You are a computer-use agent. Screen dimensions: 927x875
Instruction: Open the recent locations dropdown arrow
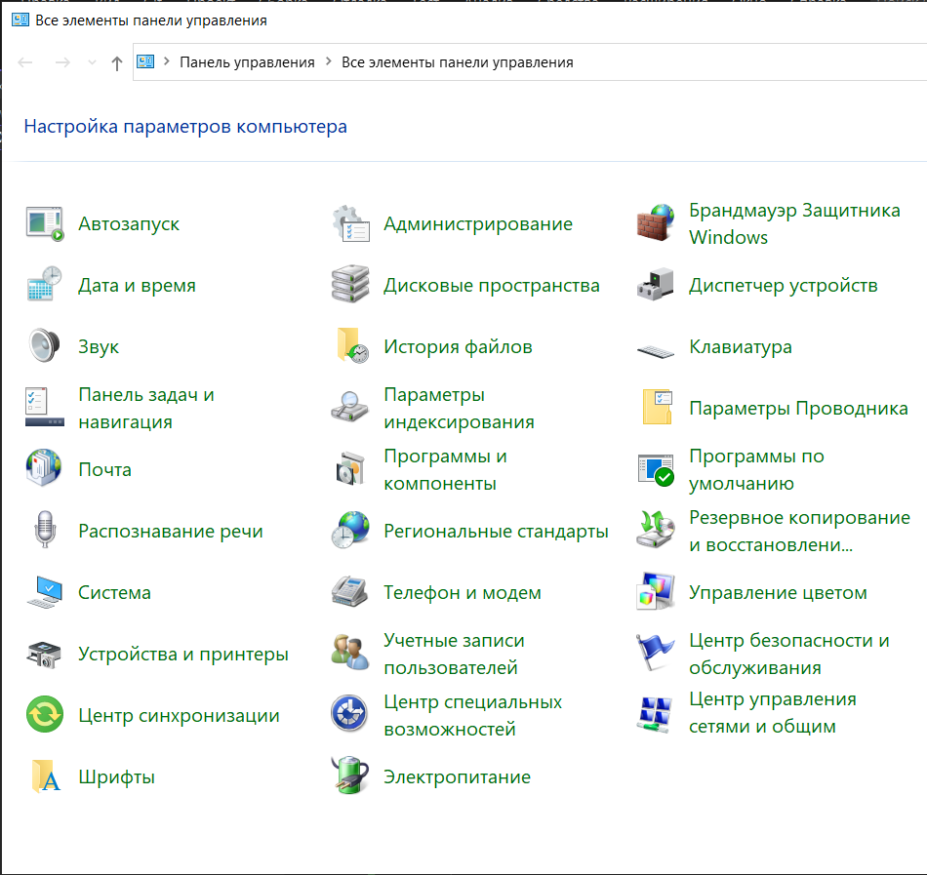click(x=93, y=62)
